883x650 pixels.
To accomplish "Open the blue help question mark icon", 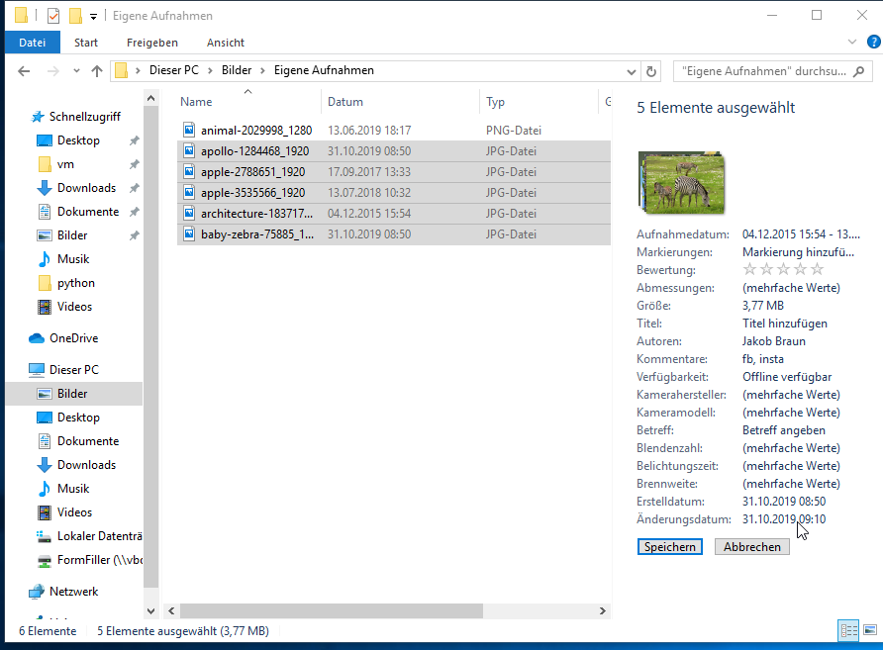I will [873, 42].
